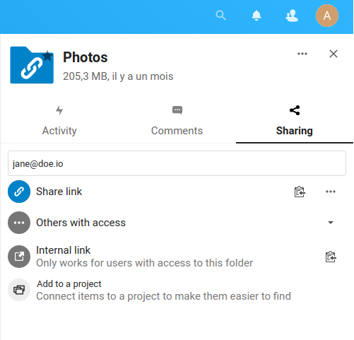354x340 pixels.
Task: Close the Photos details sidebar
Action: pyautogui.click(x=334, y=54)
